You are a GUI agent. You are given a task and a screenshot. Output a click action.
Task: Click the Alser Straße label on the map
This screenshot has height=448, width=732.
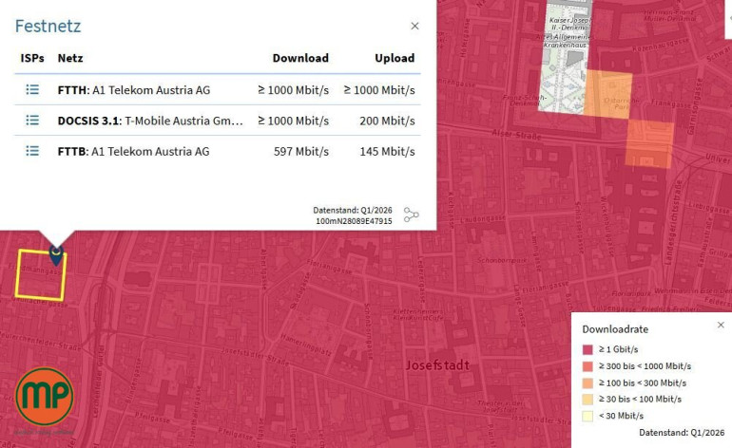tap(516, 135)
